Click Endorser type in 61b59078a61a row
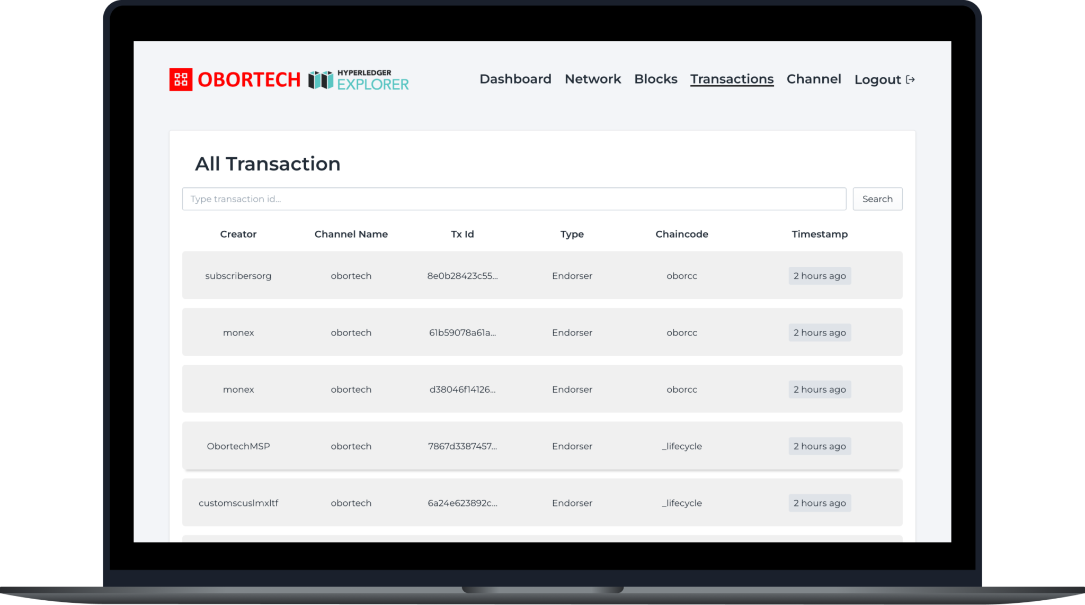The width and height of the screenshot is (1085, 605). pyautogui.click(x=572, y=332)
